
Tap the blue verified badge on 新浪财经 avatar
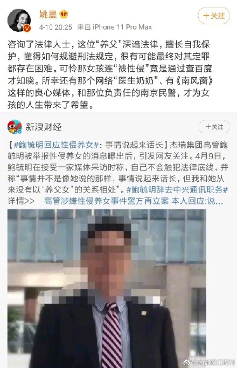(20, 132)
